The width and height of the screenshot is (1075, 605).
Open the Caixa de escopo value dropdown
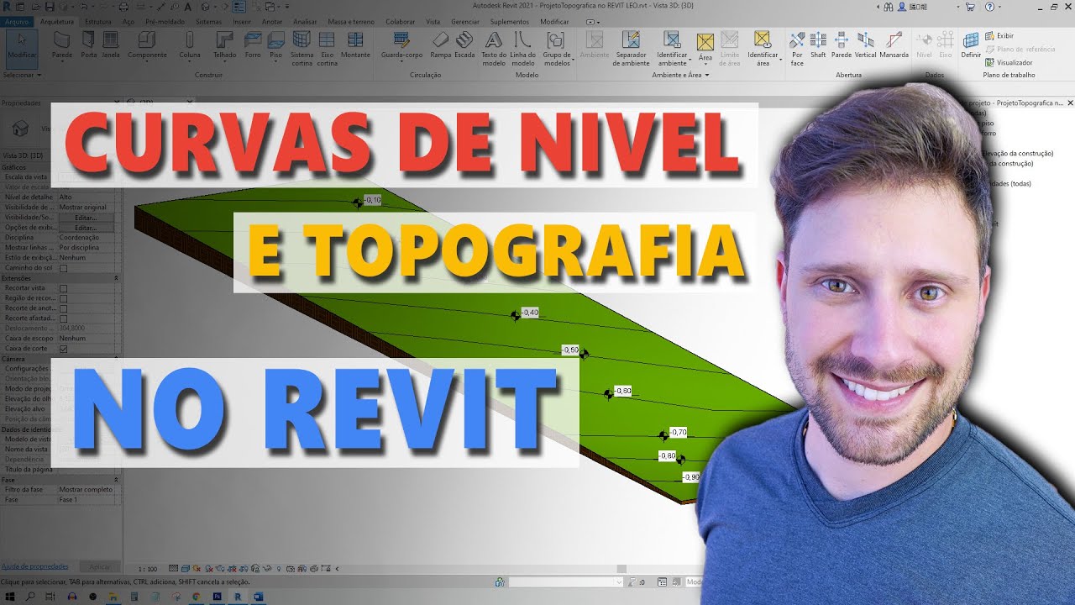pyautogui.click(x=88, y=339)
